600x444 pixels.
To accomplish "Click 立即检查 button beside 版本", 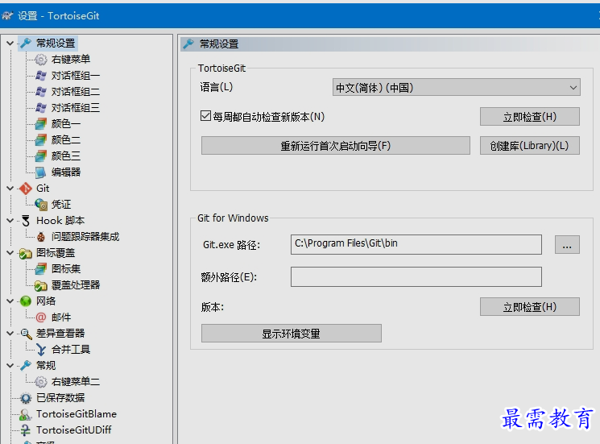I will click(x=530, y=307).
